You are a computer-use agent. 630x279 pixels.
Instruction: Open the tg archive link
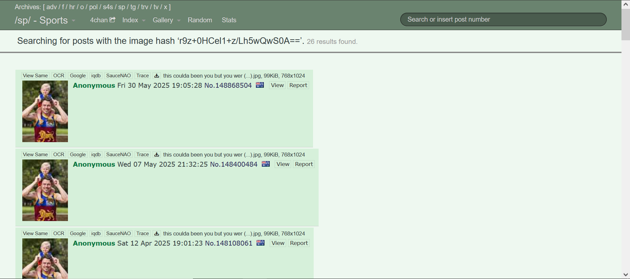[133, 7]
